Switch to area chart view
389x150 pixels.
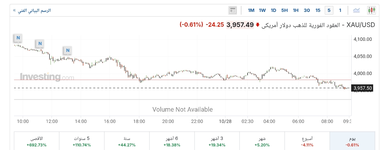pos(357,10)
